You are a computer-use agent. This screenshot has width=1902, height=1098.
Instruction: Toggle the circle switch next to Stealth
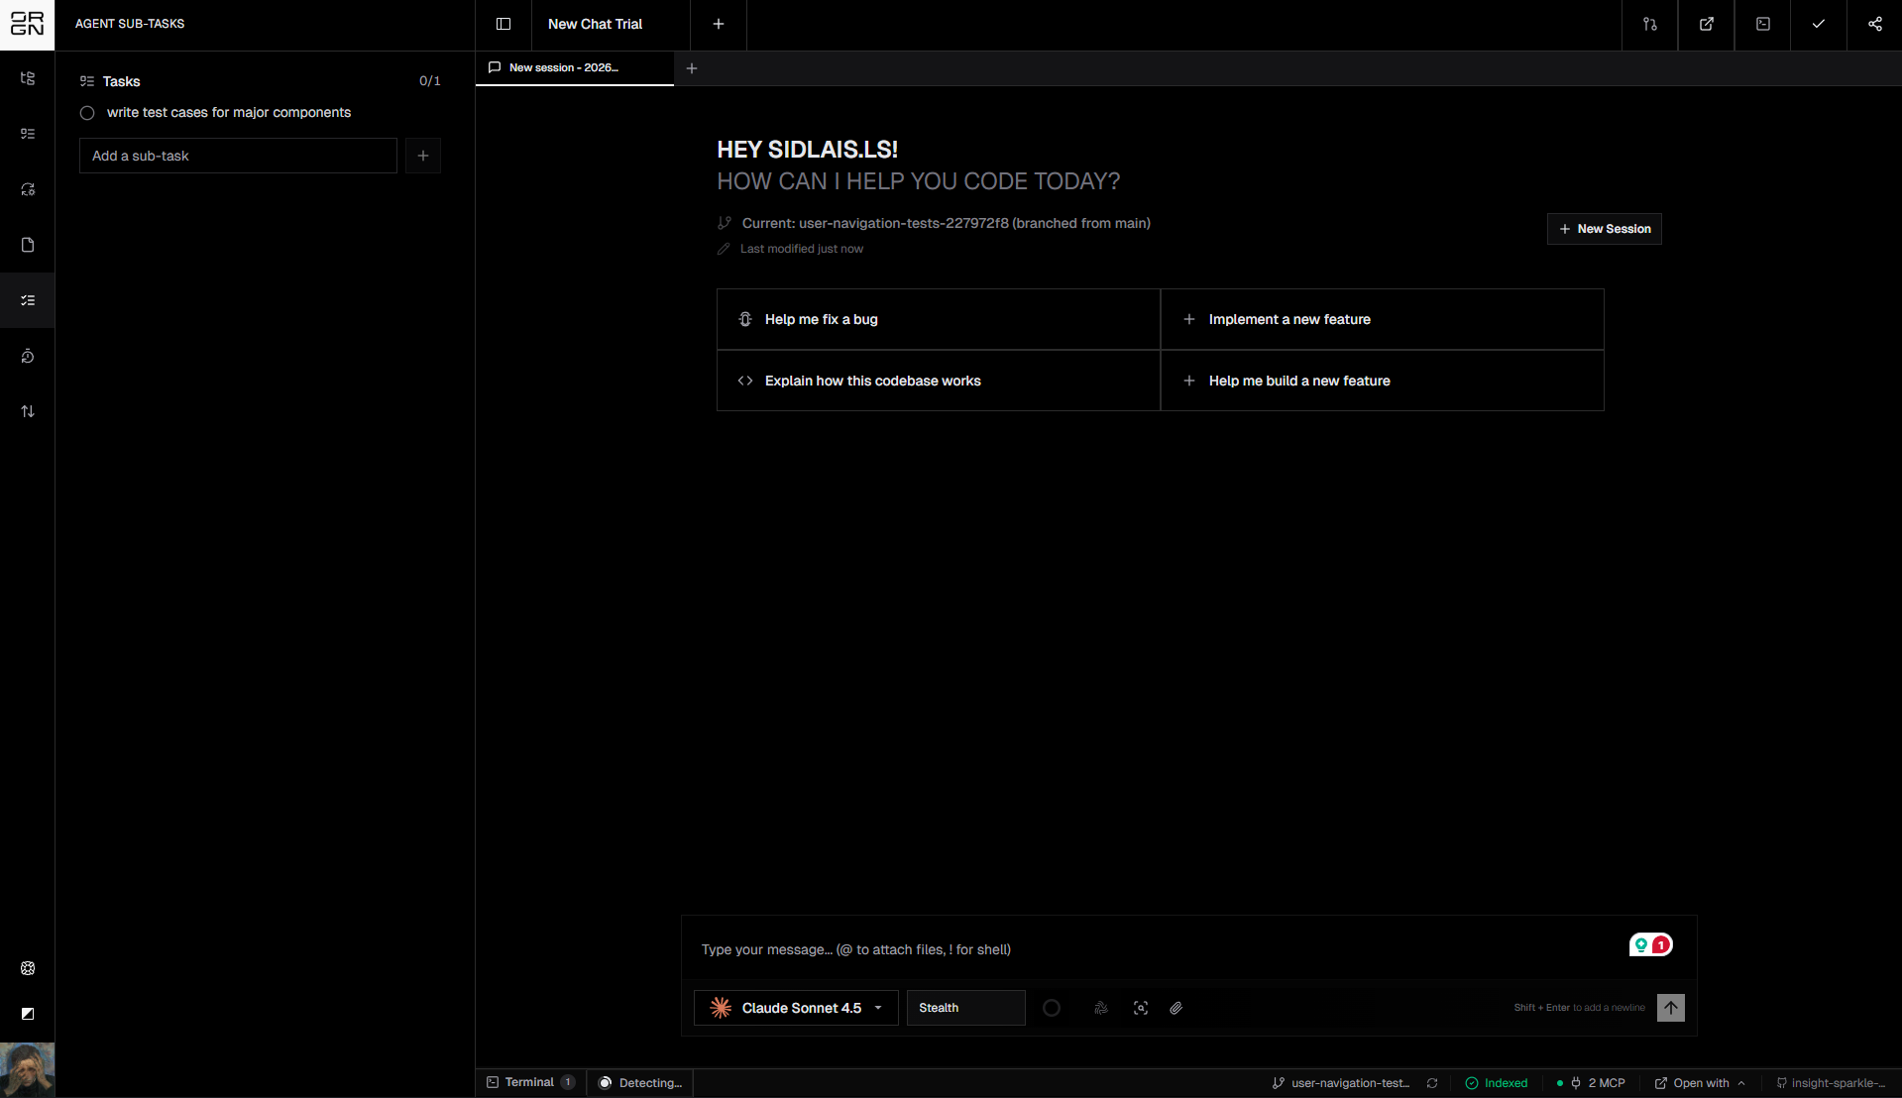pyautogui.click(x=1052, y=1008)
